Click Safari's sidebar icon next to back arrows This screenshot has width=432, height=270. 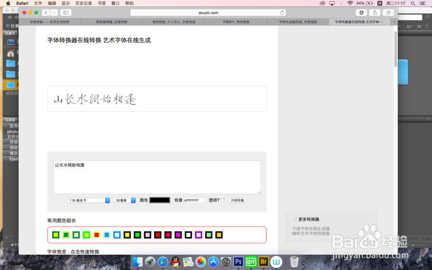point(65,13)
